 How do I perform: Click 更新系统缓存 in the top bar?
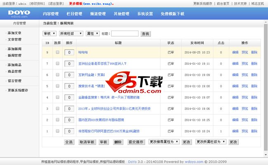coord(202,4)
